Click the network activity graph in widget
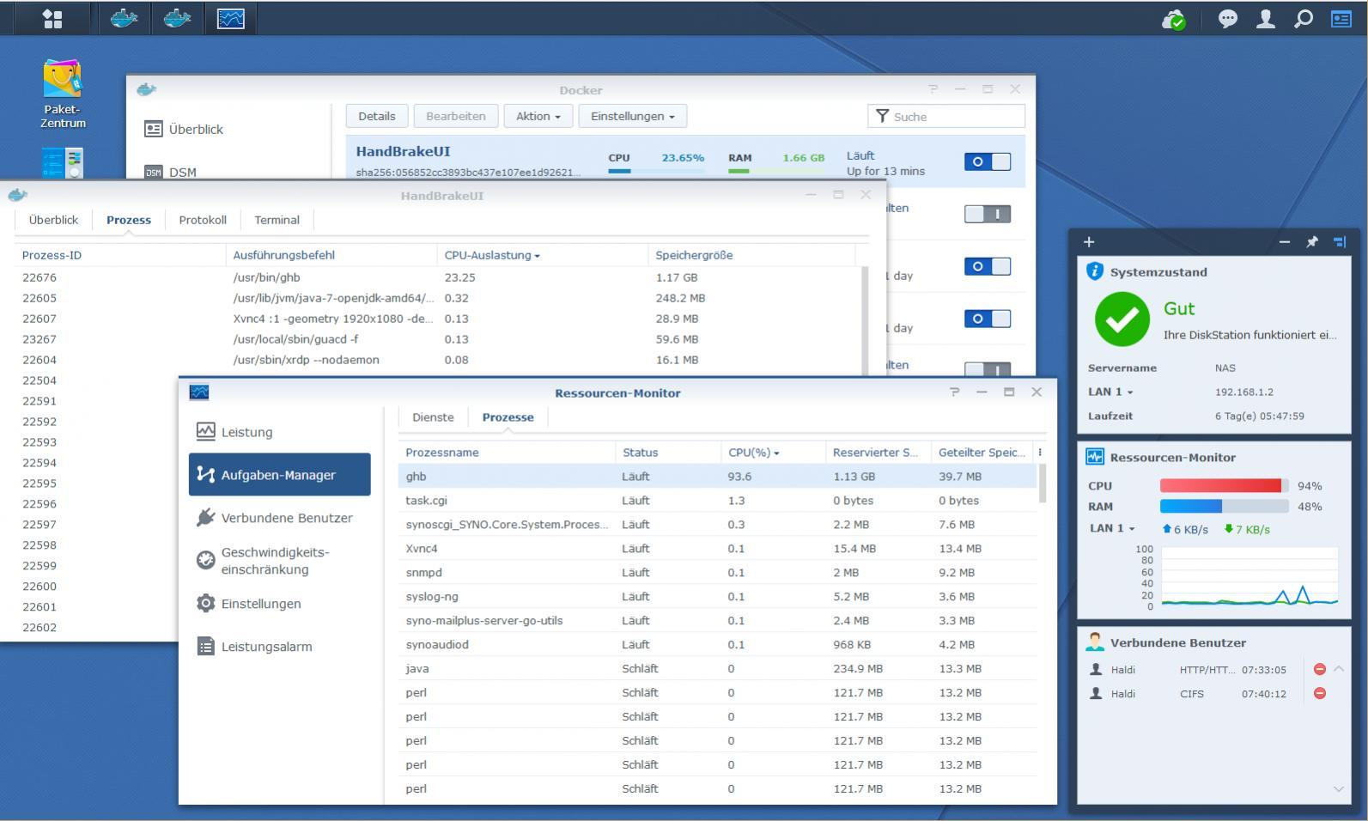The width and height of the screenshot is (1368, 821). (x=1249, y=577)
